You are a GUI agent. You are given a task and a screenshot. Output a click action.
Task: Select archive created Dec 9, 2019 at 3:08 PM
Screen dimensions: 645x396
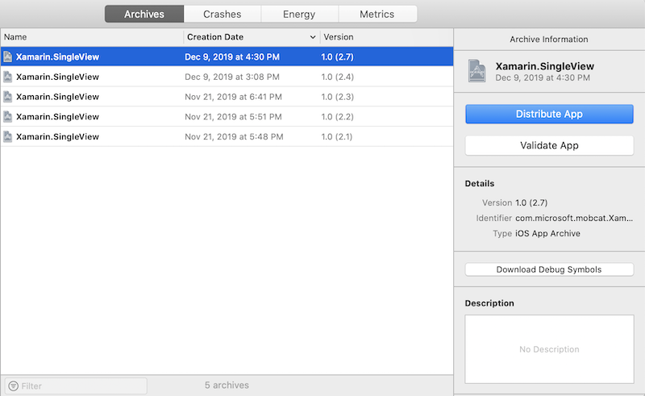(227, 77)
